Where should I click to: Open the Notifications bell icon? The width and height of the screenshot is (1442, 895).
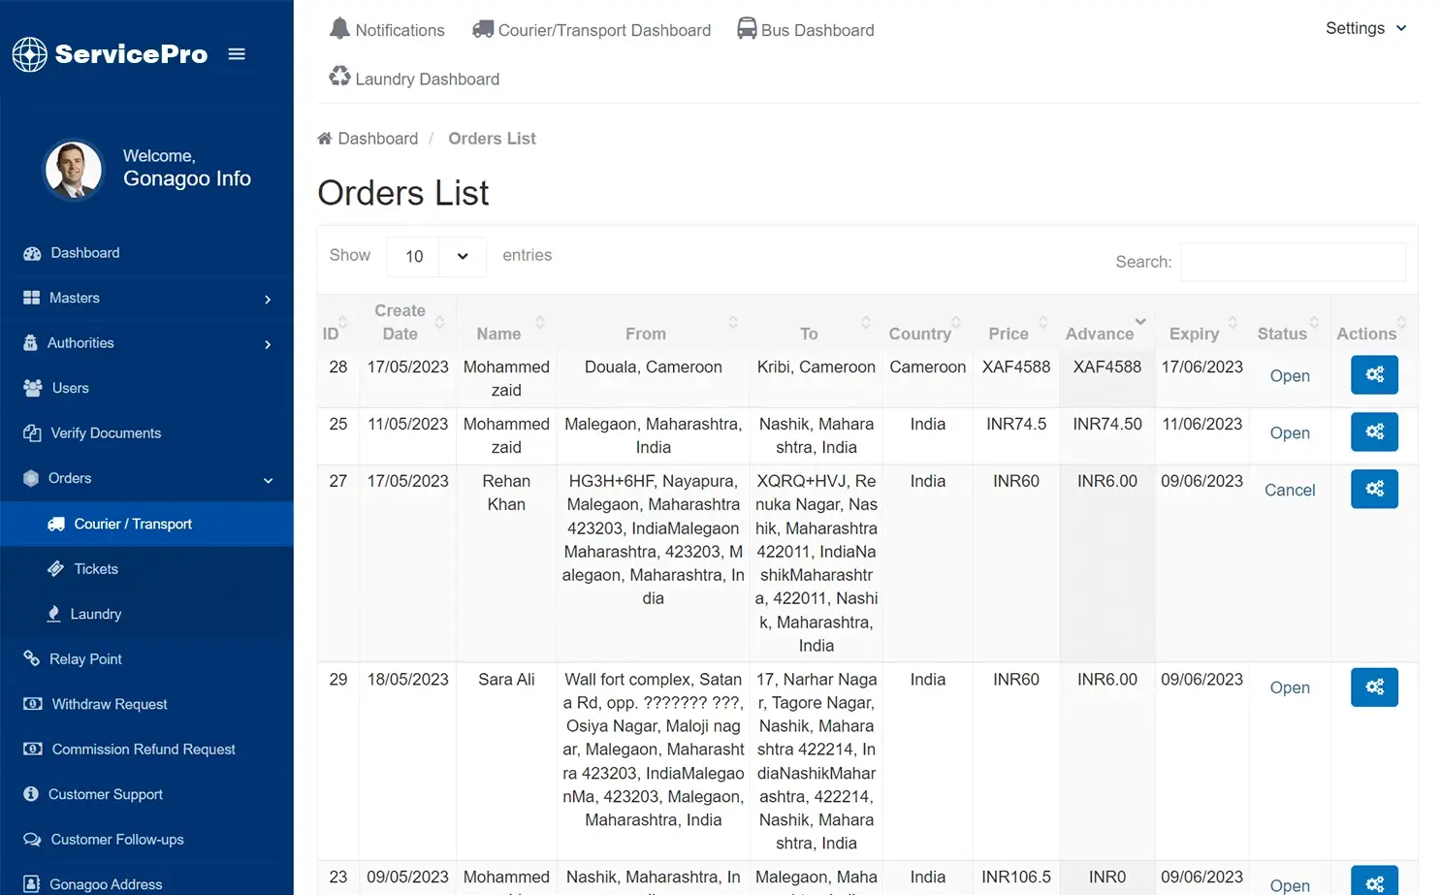pyautogui.click(x=340, y=28)
